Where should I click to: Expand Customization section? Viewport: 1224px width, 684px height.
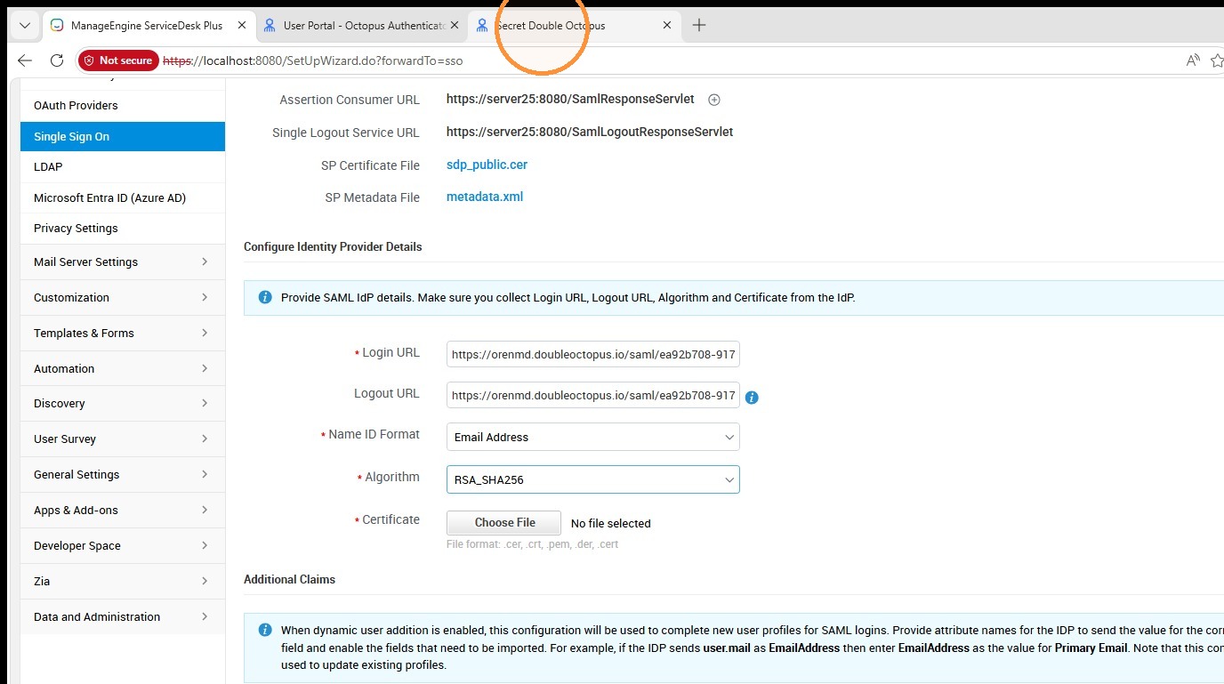click(x=123, y=298)
